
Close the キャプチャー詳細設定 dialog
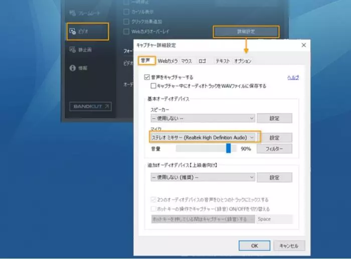303,45
